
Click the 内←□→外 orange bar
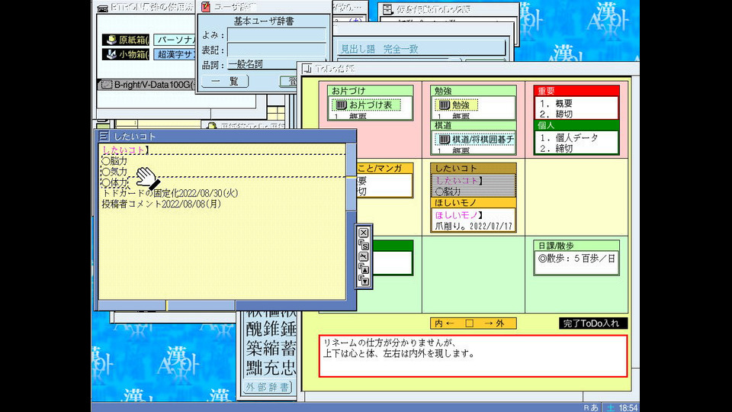pos(474,323)
